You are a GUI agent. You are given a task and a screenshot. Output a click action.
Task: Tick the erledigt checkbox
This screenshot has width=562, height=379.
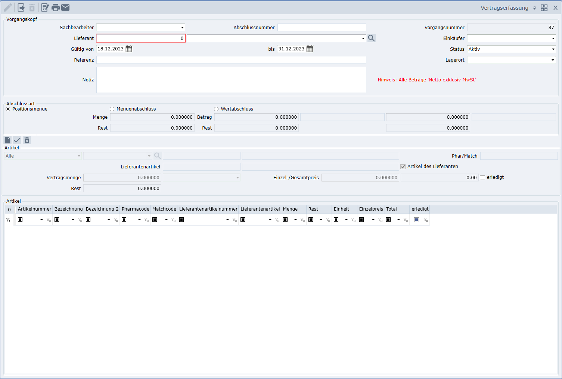pos(482,178)
